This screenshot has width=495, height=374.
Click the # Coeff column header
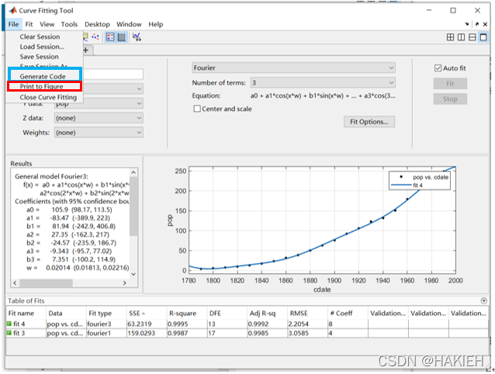(348, 313)
